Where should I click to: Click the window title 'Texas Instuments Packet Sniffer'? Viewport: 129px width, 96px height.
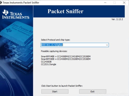pos(21,3)
